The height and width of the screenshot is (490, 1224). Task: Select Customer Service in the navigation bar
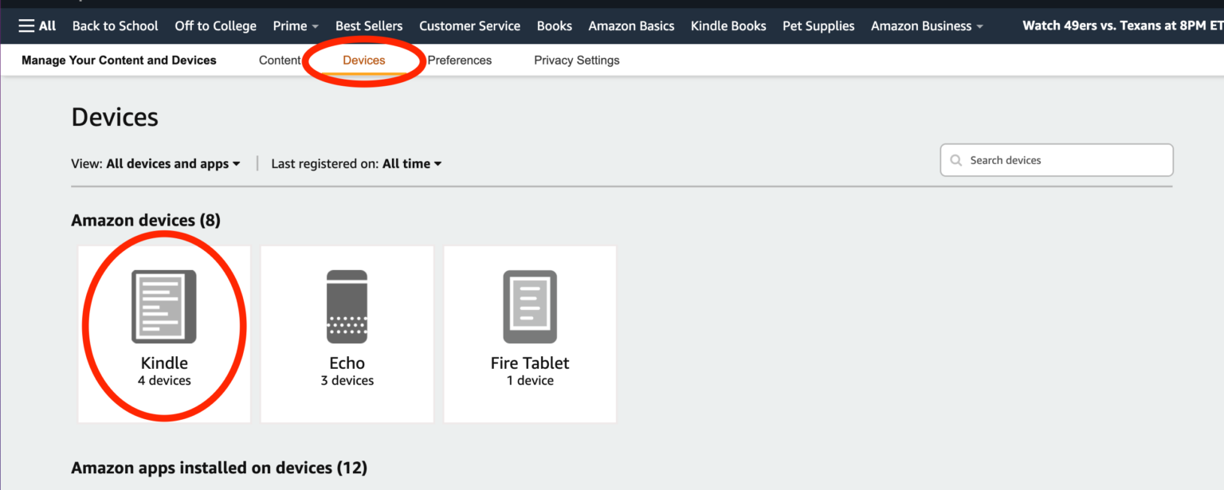[x=469, y=25]
